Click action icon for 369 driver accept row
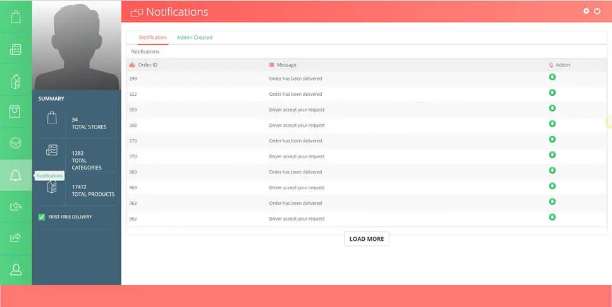 pyautogui.click(x=553, y=186)
